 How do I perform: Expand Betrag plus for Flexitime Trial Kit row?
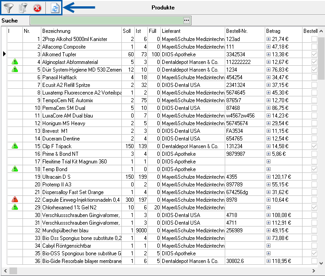[268, 161]
